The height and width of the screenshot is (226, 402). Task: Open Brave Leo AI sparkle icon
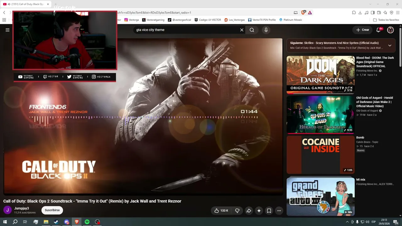pos(385,13)
